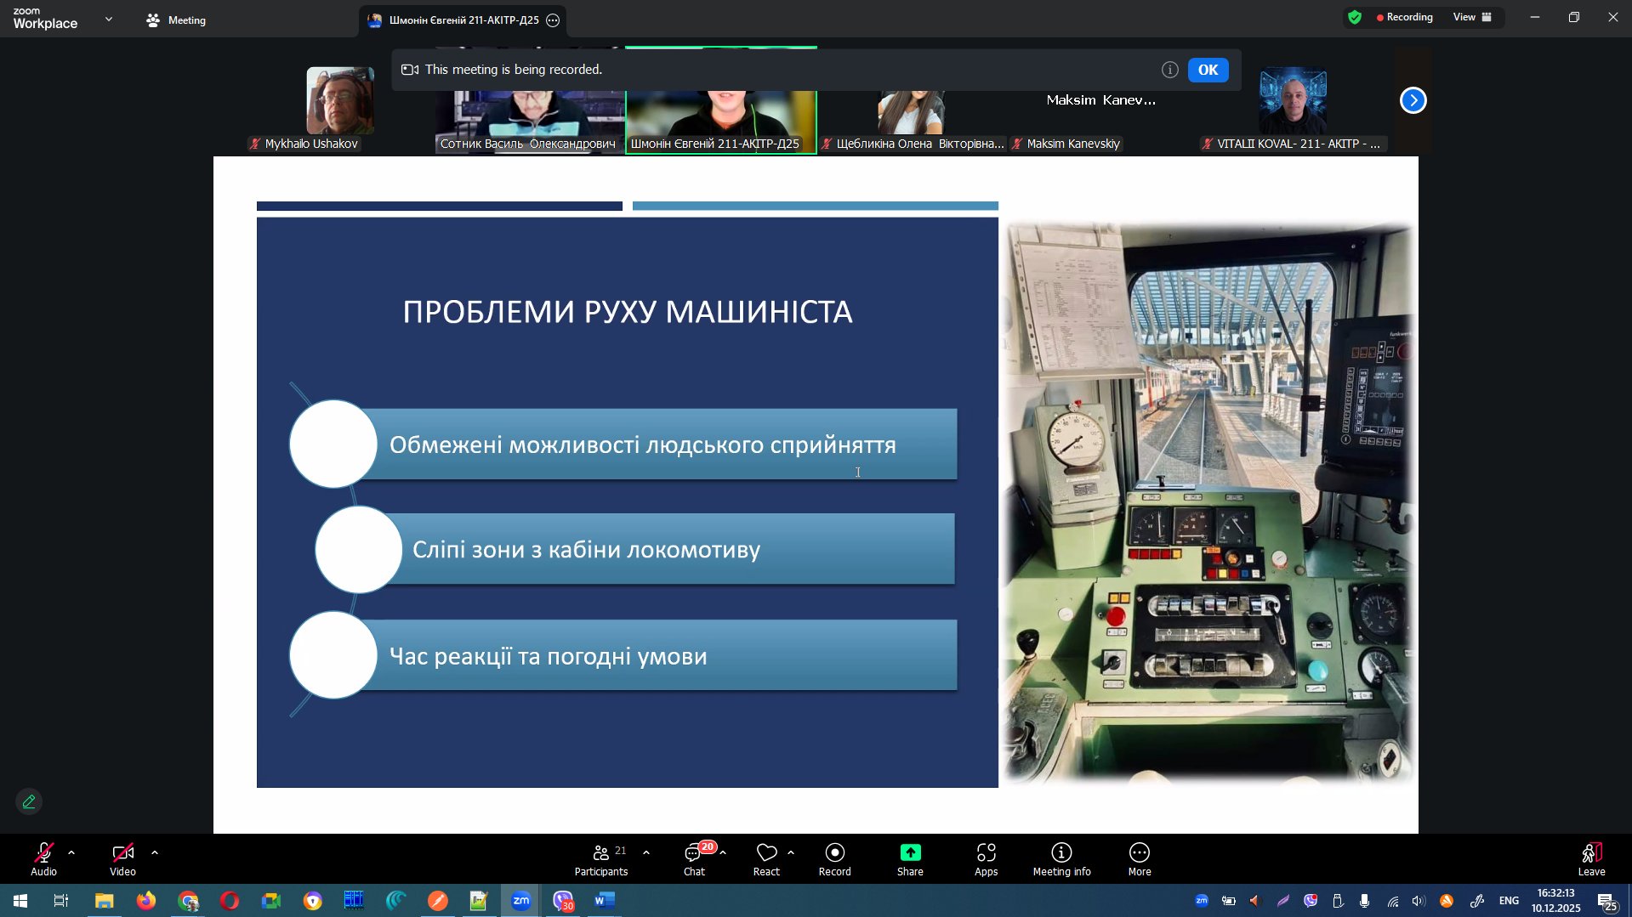Expand the video settings arrow

[x=155, y=852]
